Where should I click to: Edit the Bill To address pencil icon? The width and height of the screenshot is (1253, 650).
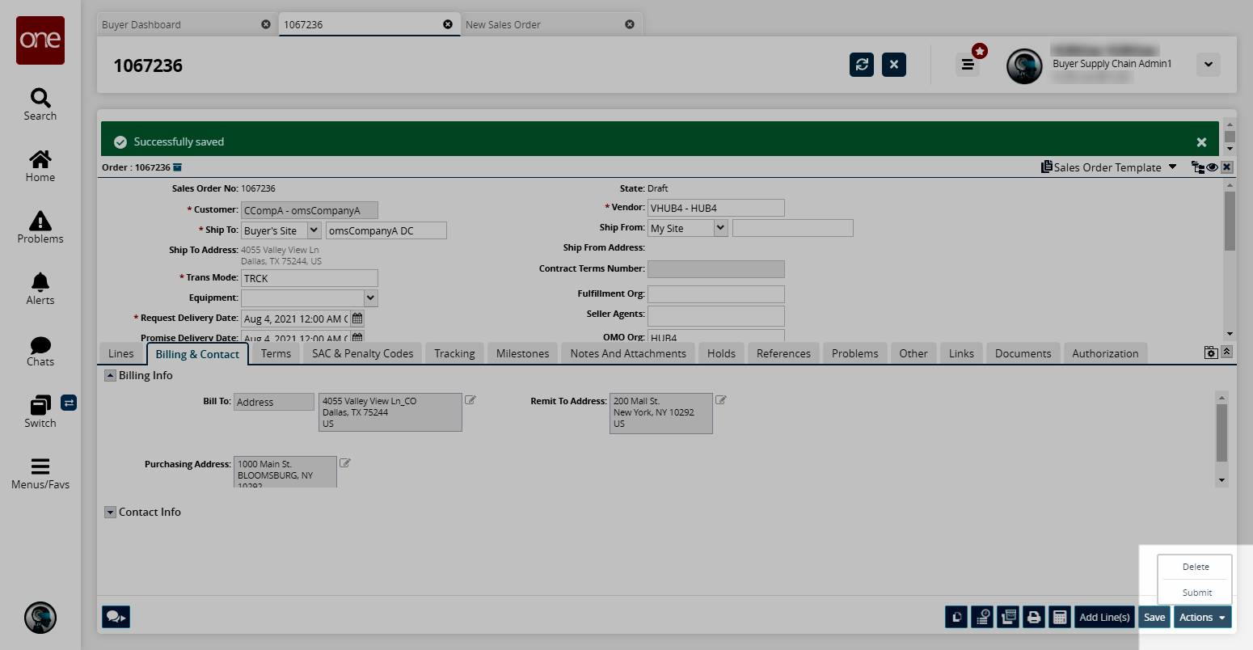(x=470, y=400)
